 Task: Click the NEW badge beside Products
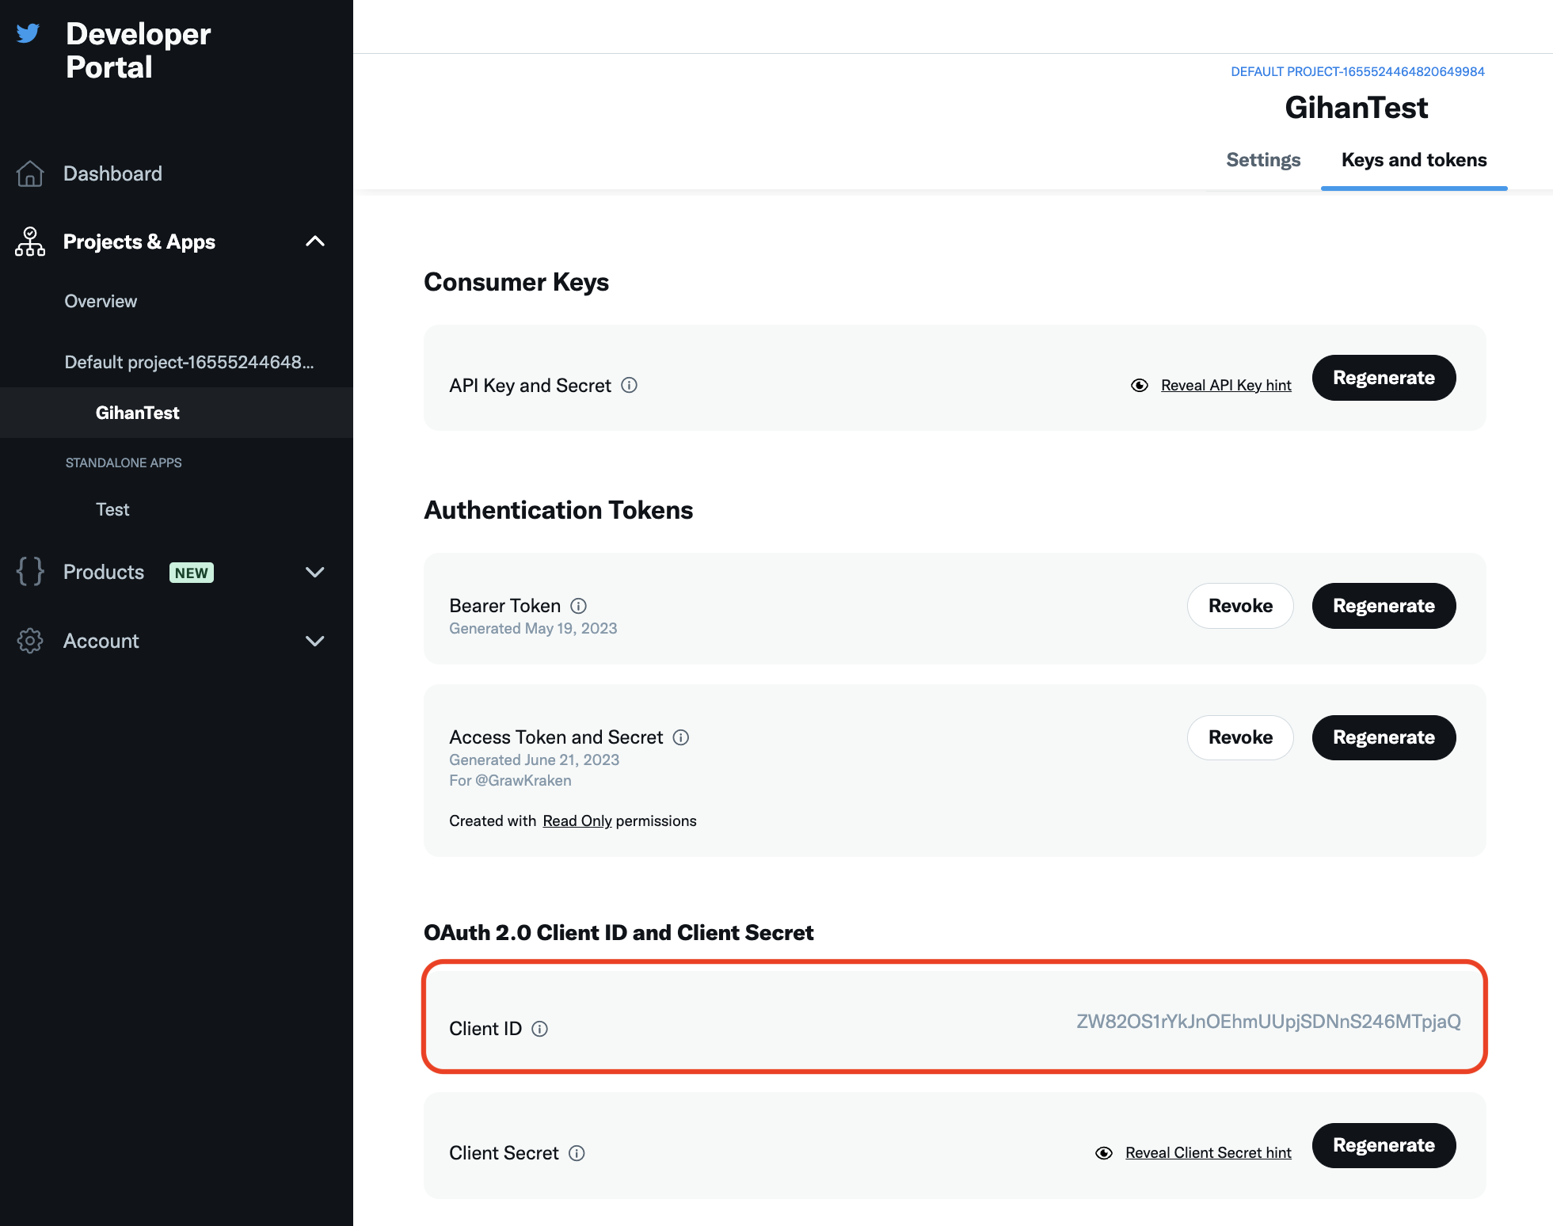192,573
